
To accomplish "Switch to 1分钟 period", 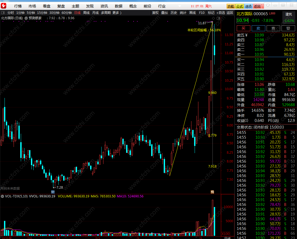I will click(21, 13).
